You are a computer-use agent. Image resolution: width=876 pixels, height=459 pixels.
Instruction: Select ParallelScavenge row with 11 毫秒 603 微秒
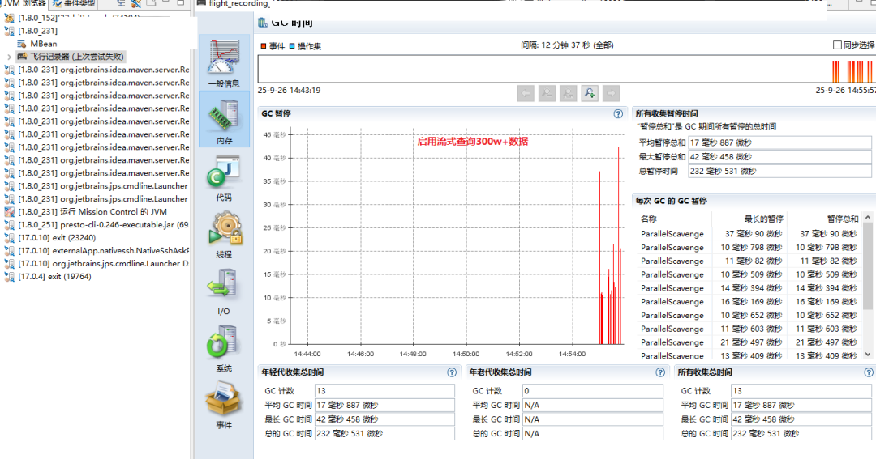[x=749, y=329]
